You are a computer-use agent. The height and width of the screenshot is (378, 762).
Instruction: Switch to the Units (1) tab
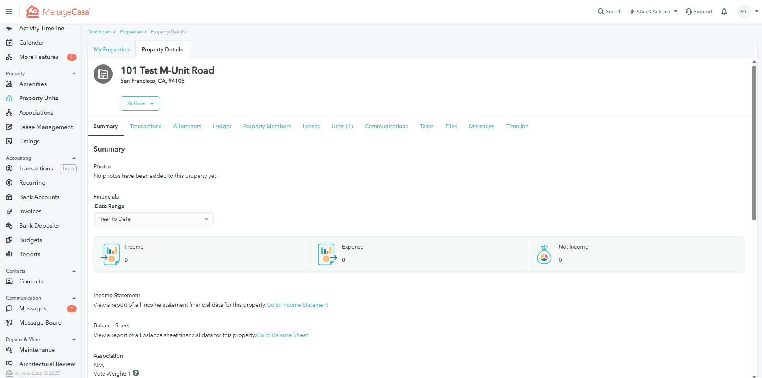coord(342,126)
